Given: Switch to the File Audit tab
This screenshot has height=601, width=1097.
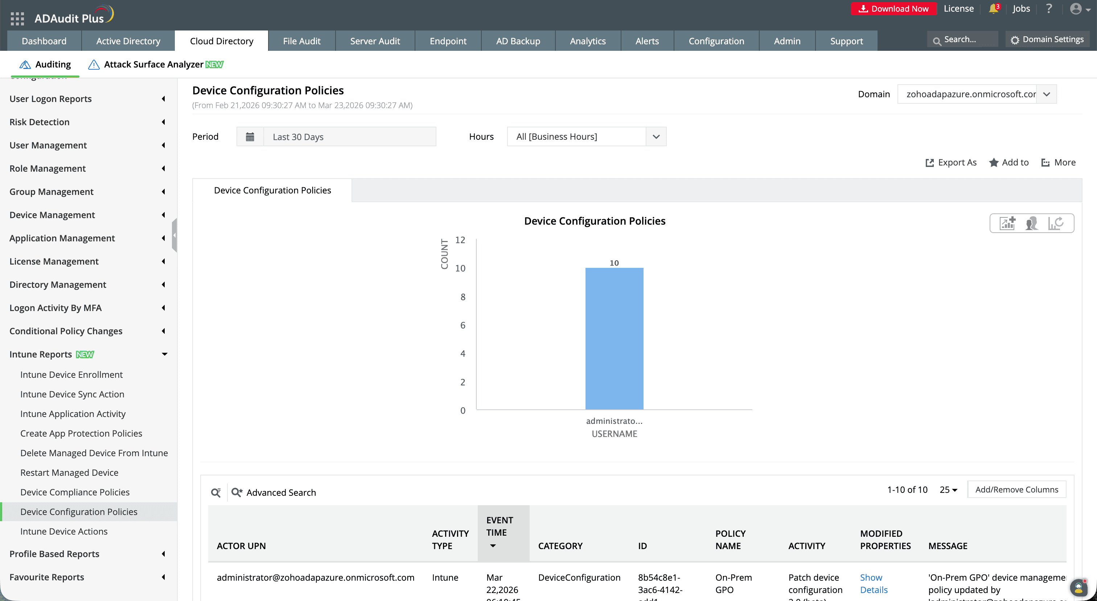Looking at the screenshot, I should [302, 40].
